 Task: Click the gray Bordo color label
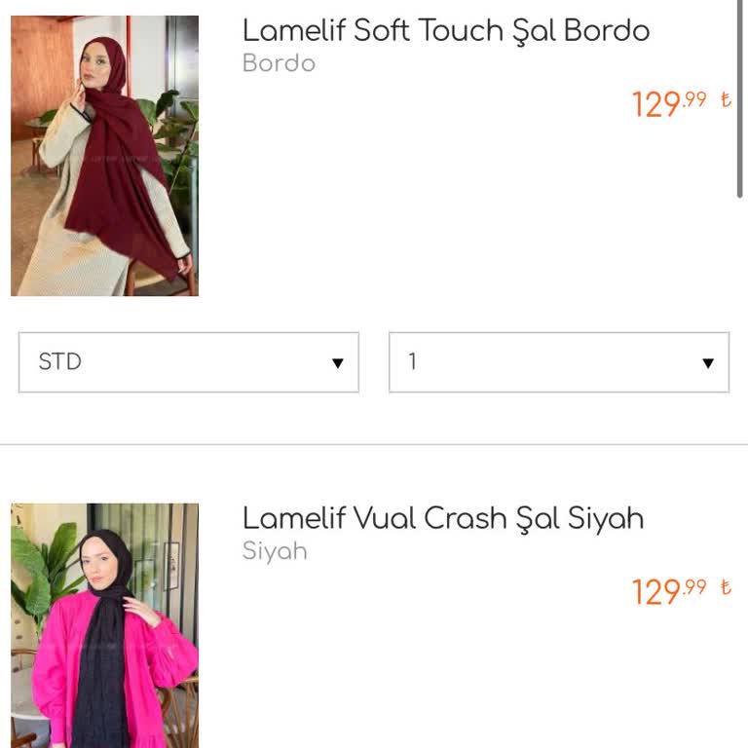(279, 63)
